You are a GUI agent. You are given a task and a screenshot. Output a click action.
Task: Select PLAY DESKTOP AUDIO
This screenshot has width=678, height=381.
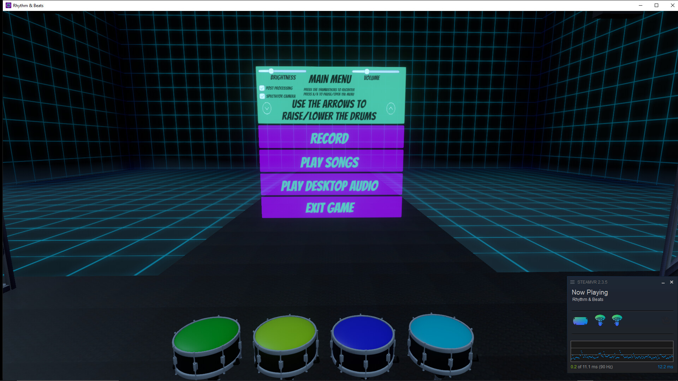click(330, 185)
